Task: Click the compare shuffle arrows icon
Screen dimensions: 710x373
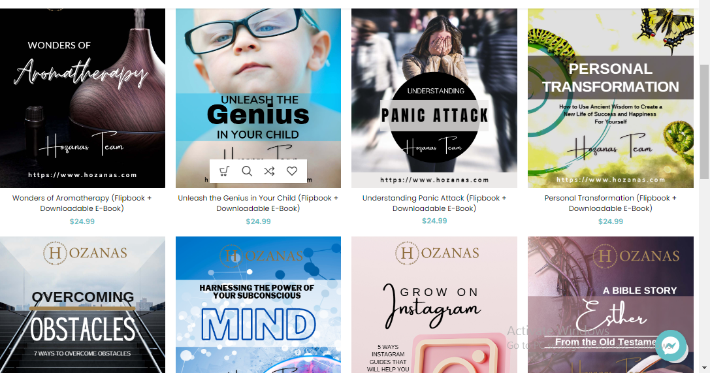Action: coord(269,171)
